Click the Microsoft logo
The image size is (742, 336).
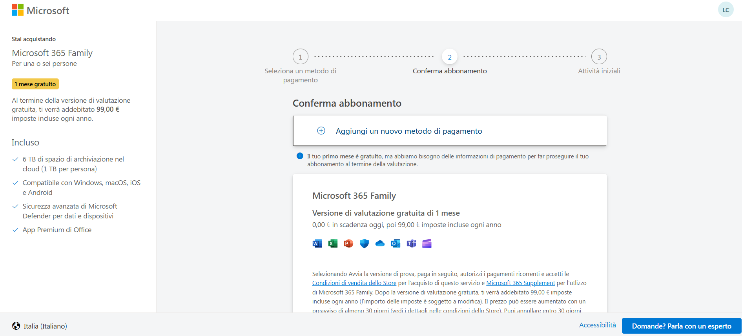[40, 10]
